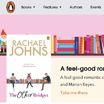
Task: Go to the Authors page
Action: 76,7
